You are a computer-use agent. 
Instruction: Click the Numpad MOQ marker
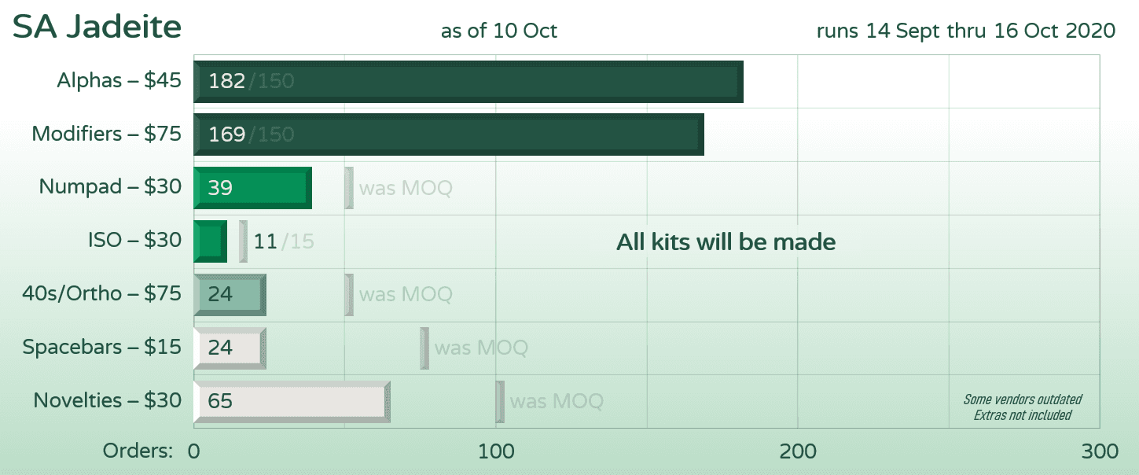pos(349,188)
